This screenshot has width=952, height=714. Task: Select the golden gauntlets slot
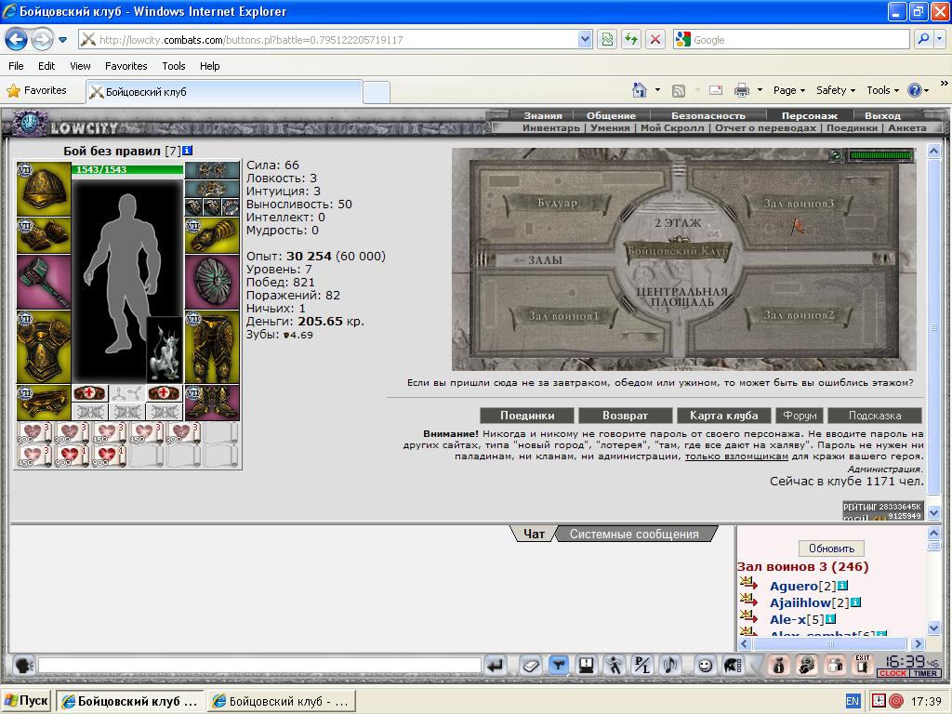pos(212,235)
